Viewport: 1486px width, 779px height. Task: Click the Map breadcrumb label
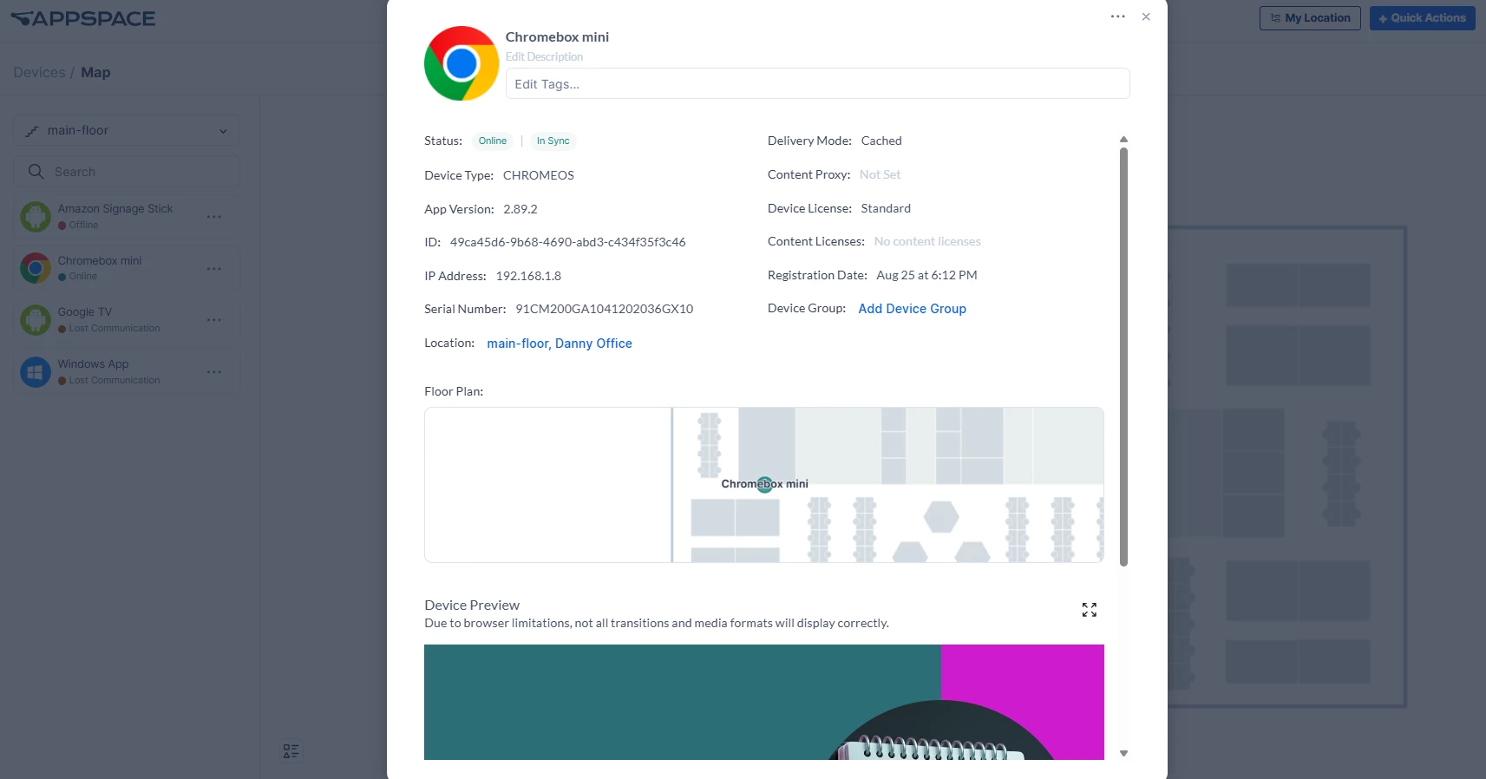tap(95, 73)
